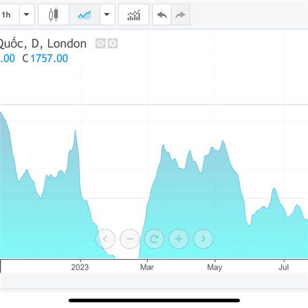The height and width of the screenshot is (308, 308).
Task: Zoom in the chart
Action: pos(179,239)
